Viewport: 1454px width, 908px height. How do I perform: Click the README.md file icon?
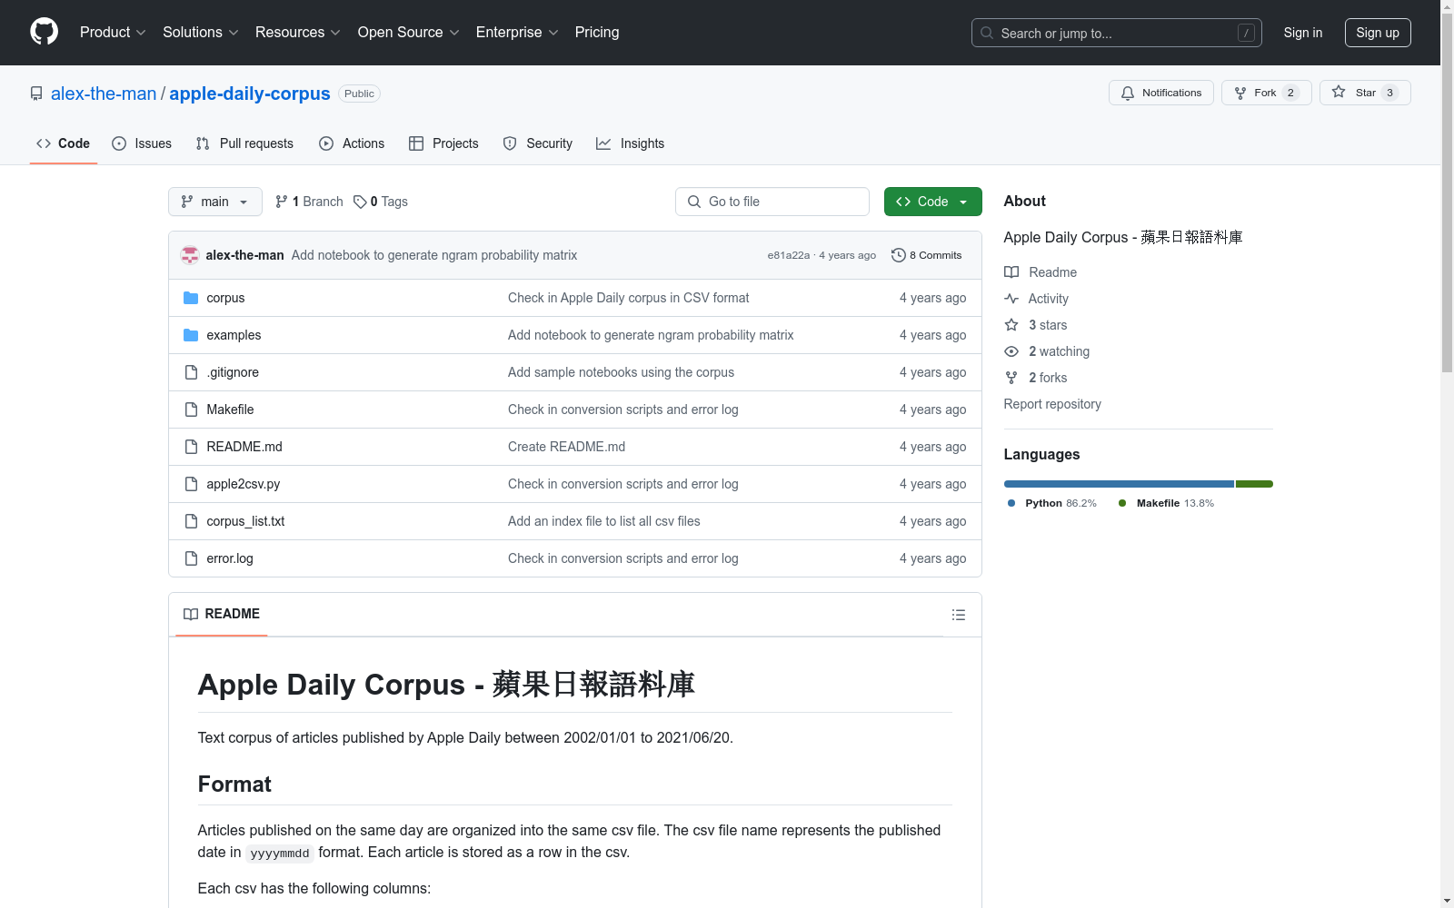click(191, 447)
